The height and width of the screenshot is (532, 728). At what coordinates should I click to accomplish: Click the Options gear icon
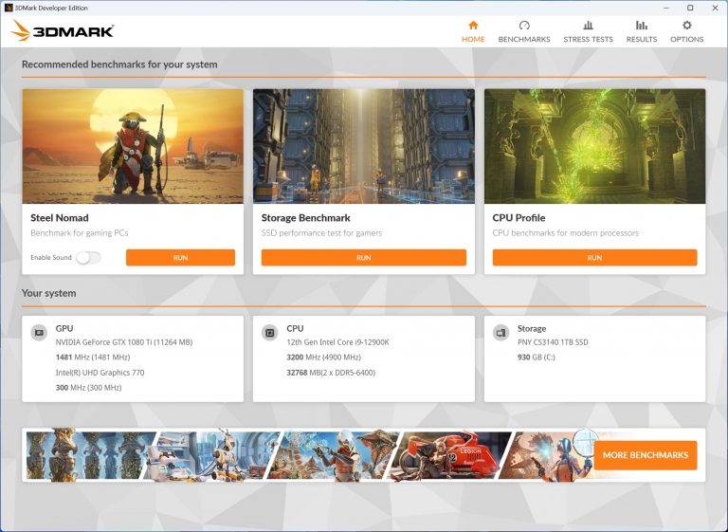click(686, 25)
